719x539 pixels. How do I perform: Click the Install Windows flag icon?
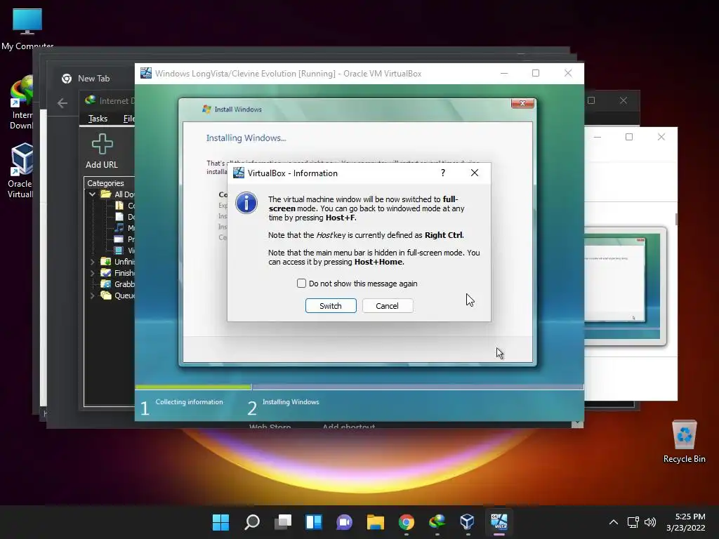[x=207, y=109]
